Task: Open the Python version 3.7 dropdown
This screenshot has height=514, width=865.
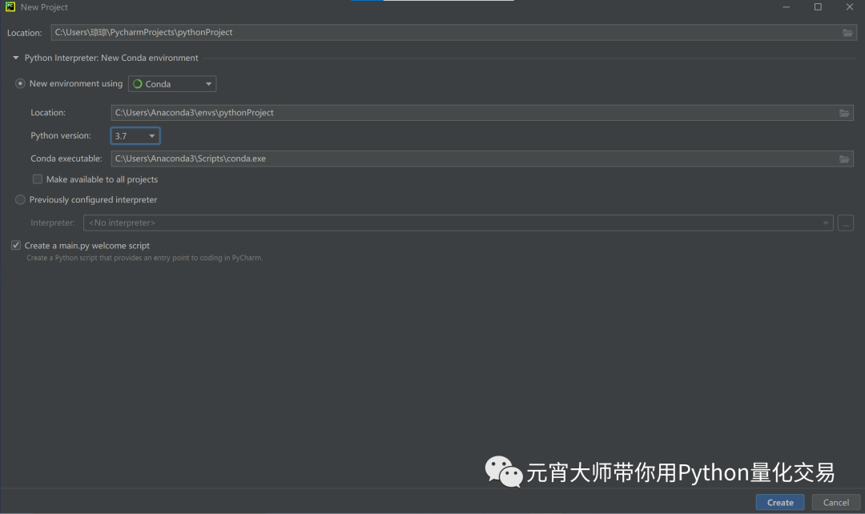Action: [x=135, y=135]
